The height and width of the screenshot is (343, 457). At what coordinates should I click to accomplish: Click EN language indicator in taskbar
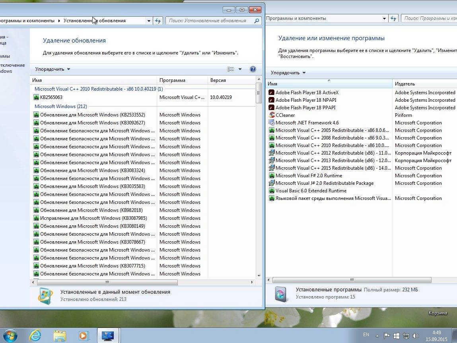366,335
